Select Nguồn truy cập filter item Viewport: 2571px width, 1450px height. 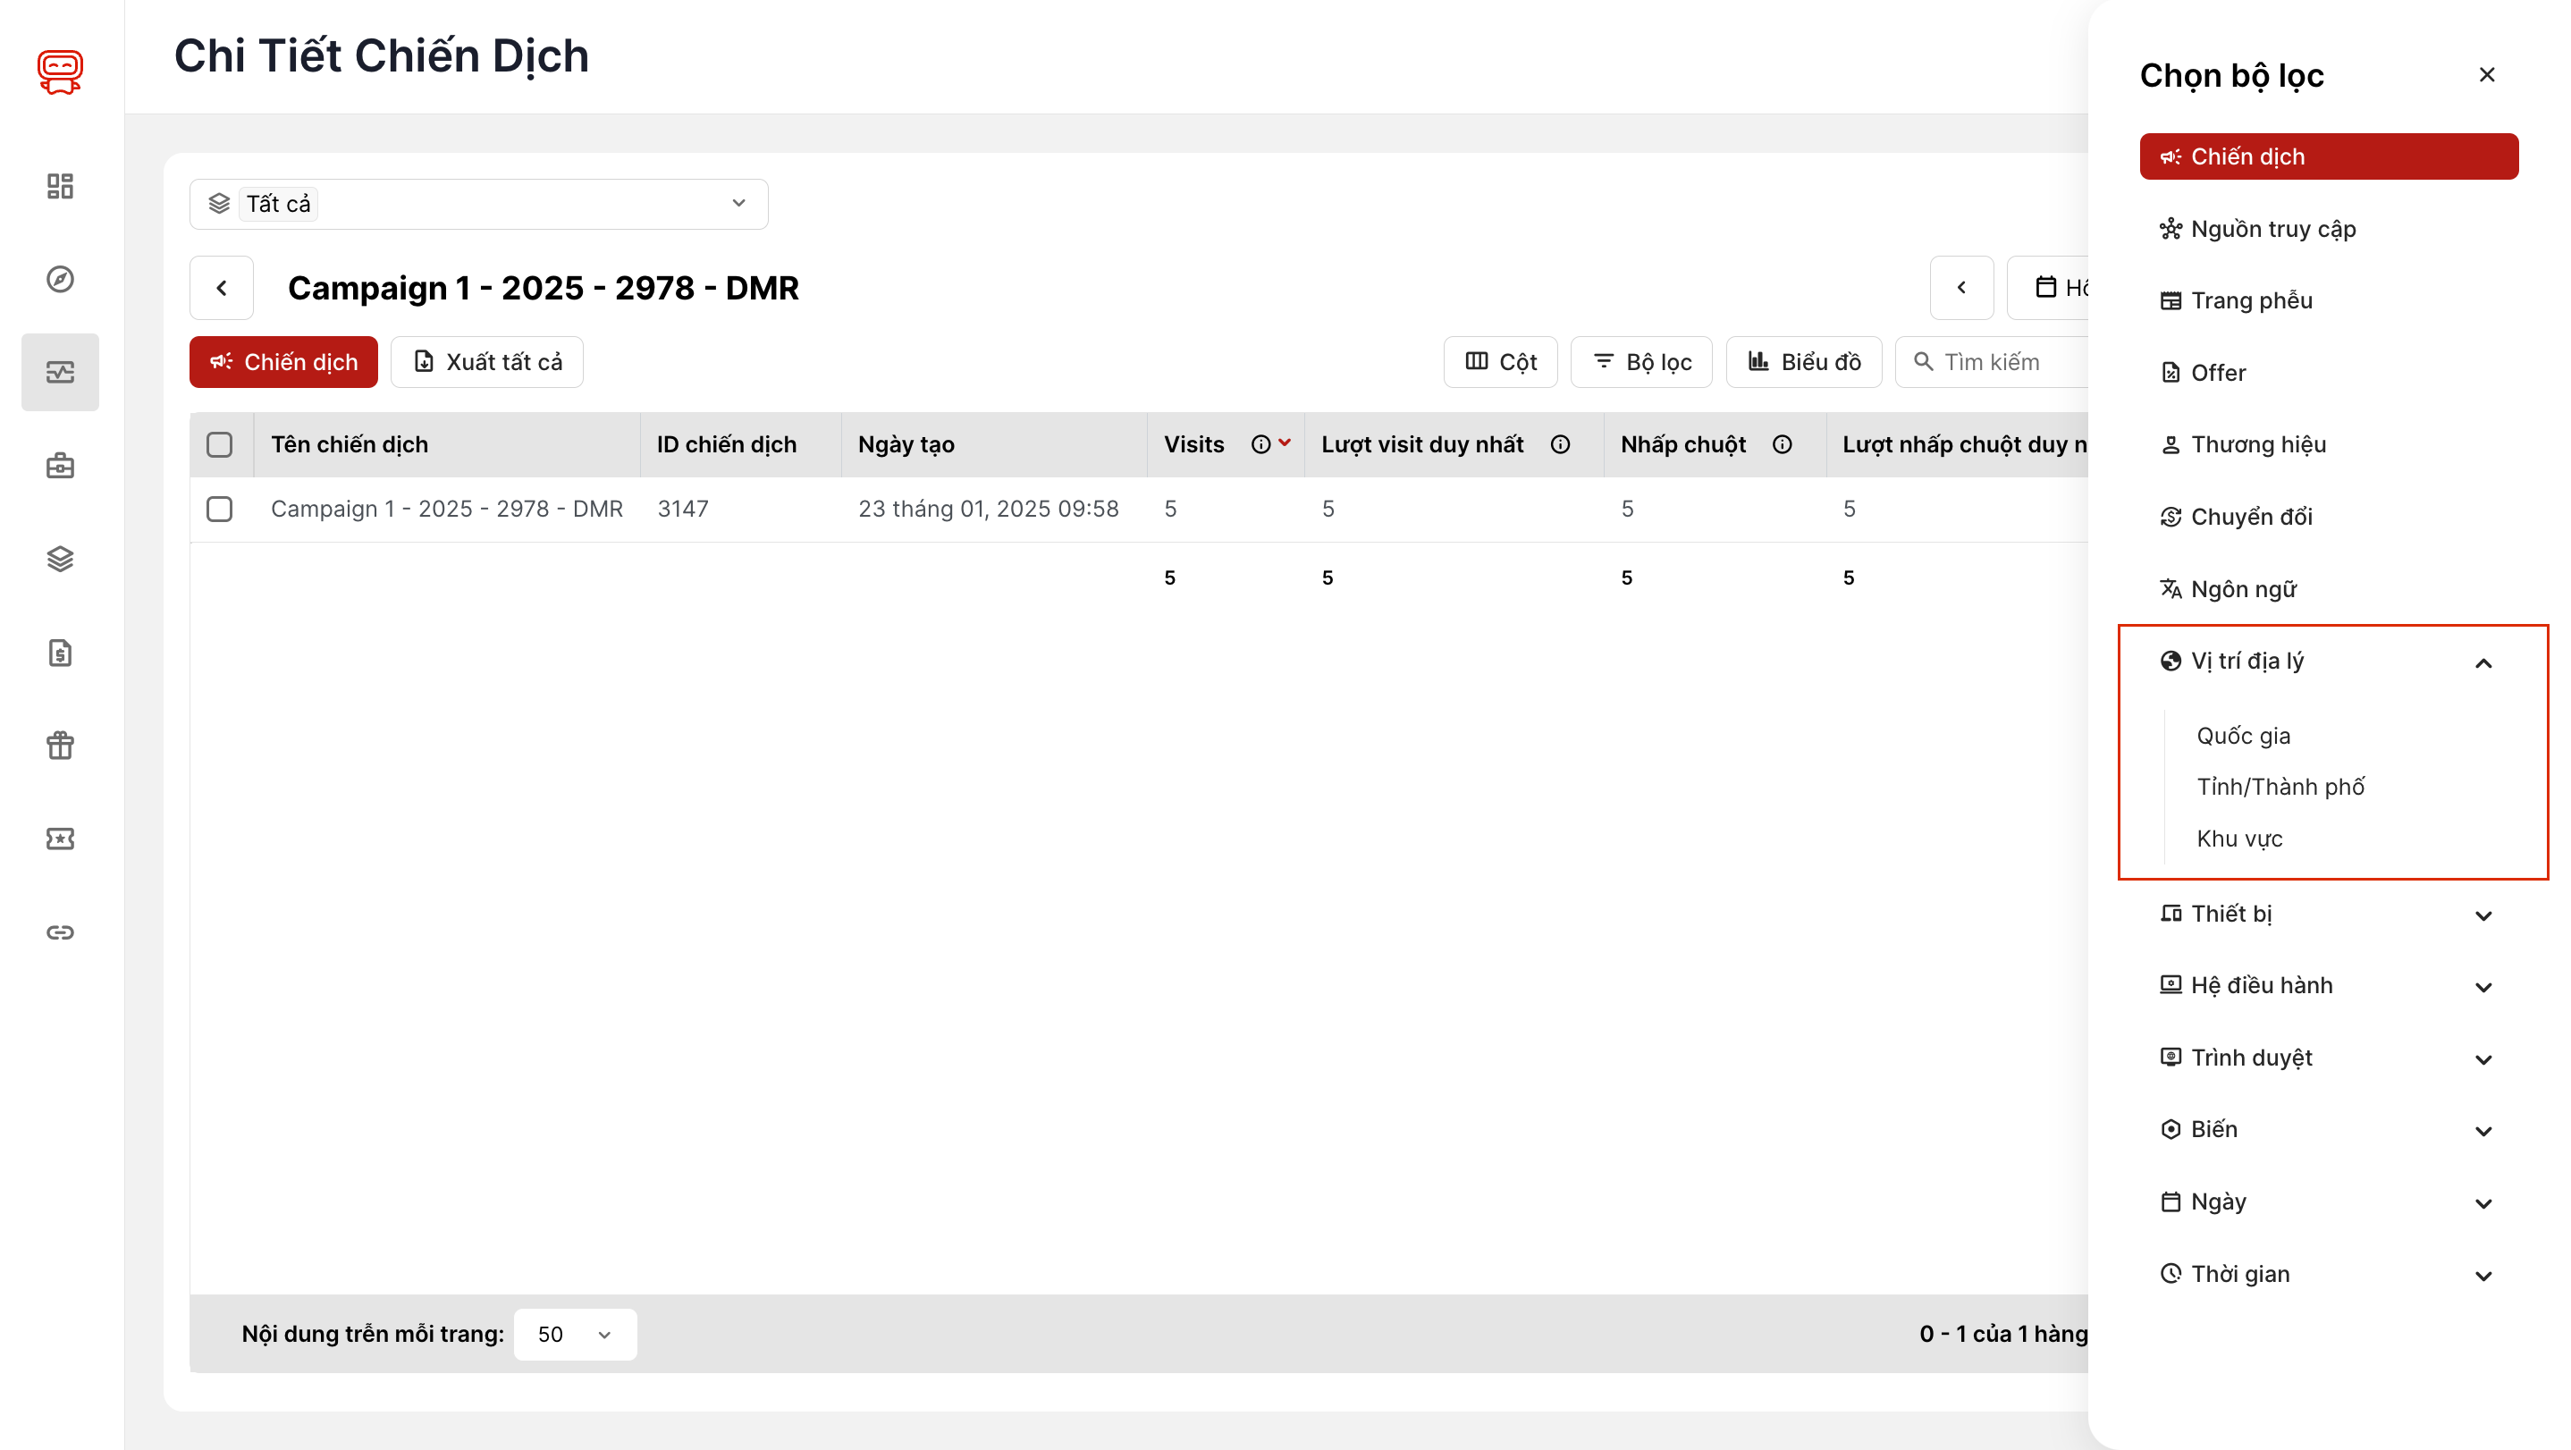click(x=2272, y=229)
